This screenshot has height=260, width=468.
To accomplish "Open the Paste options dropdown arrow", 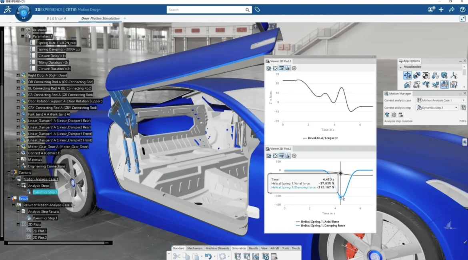I will tap(202, 256).
